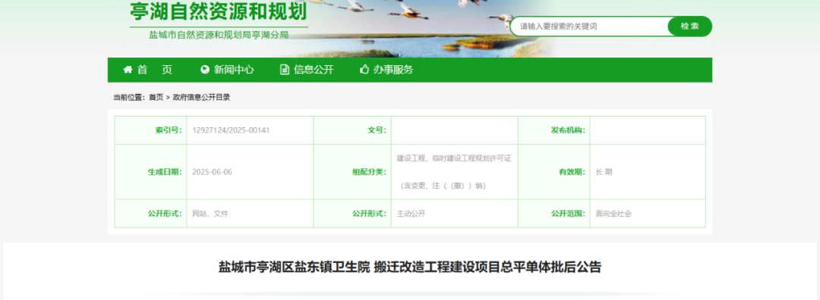This screenshot has width=820, height=300.
Task: Click the 首页 breadcrumb link
Action: pos(156,98)
